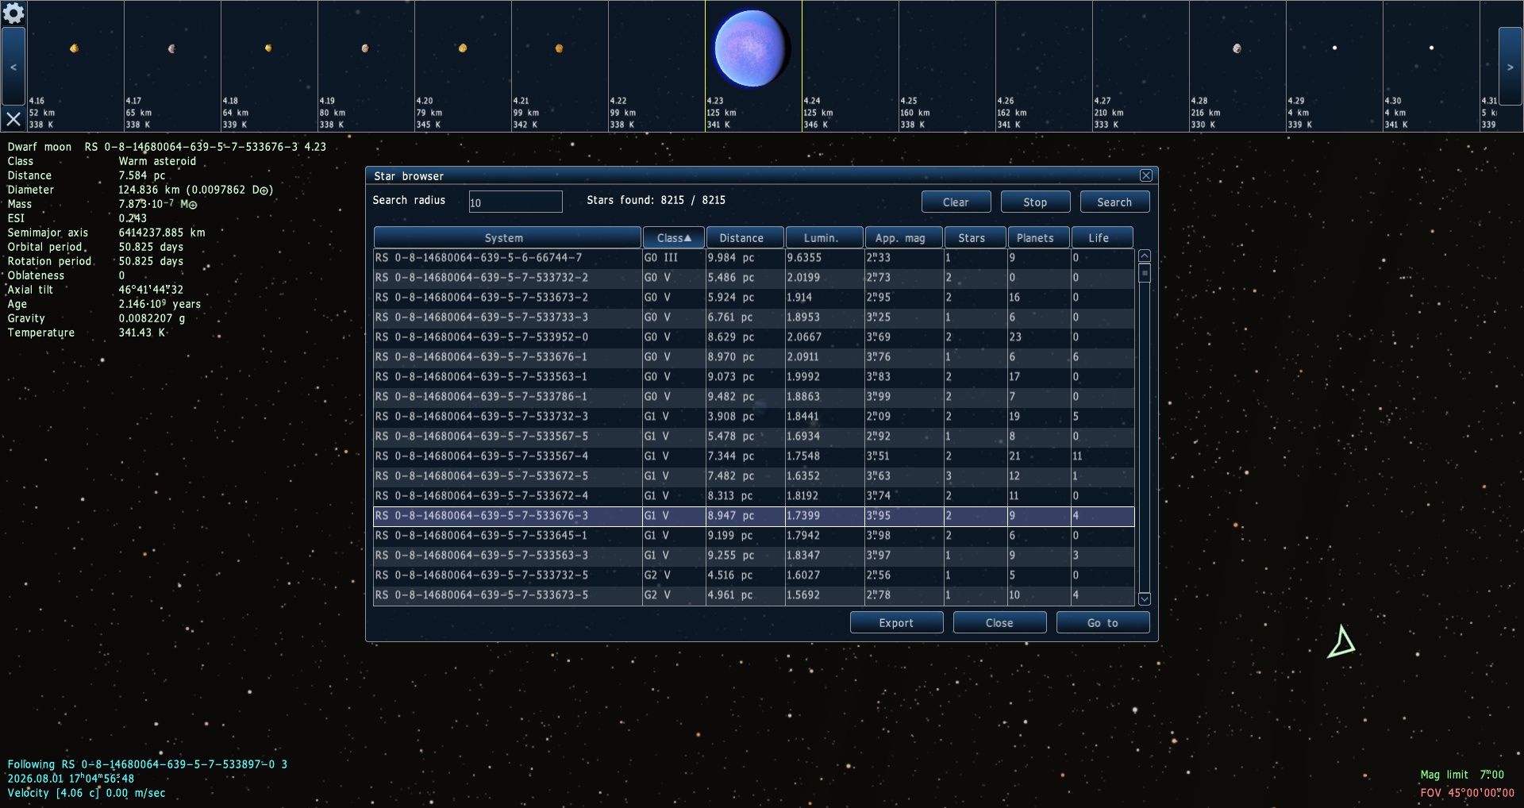Viewport: 1524px width, 808px height.
Task: Select the large blue moon 4.23 thumbnail
Action: click(752, 49)
